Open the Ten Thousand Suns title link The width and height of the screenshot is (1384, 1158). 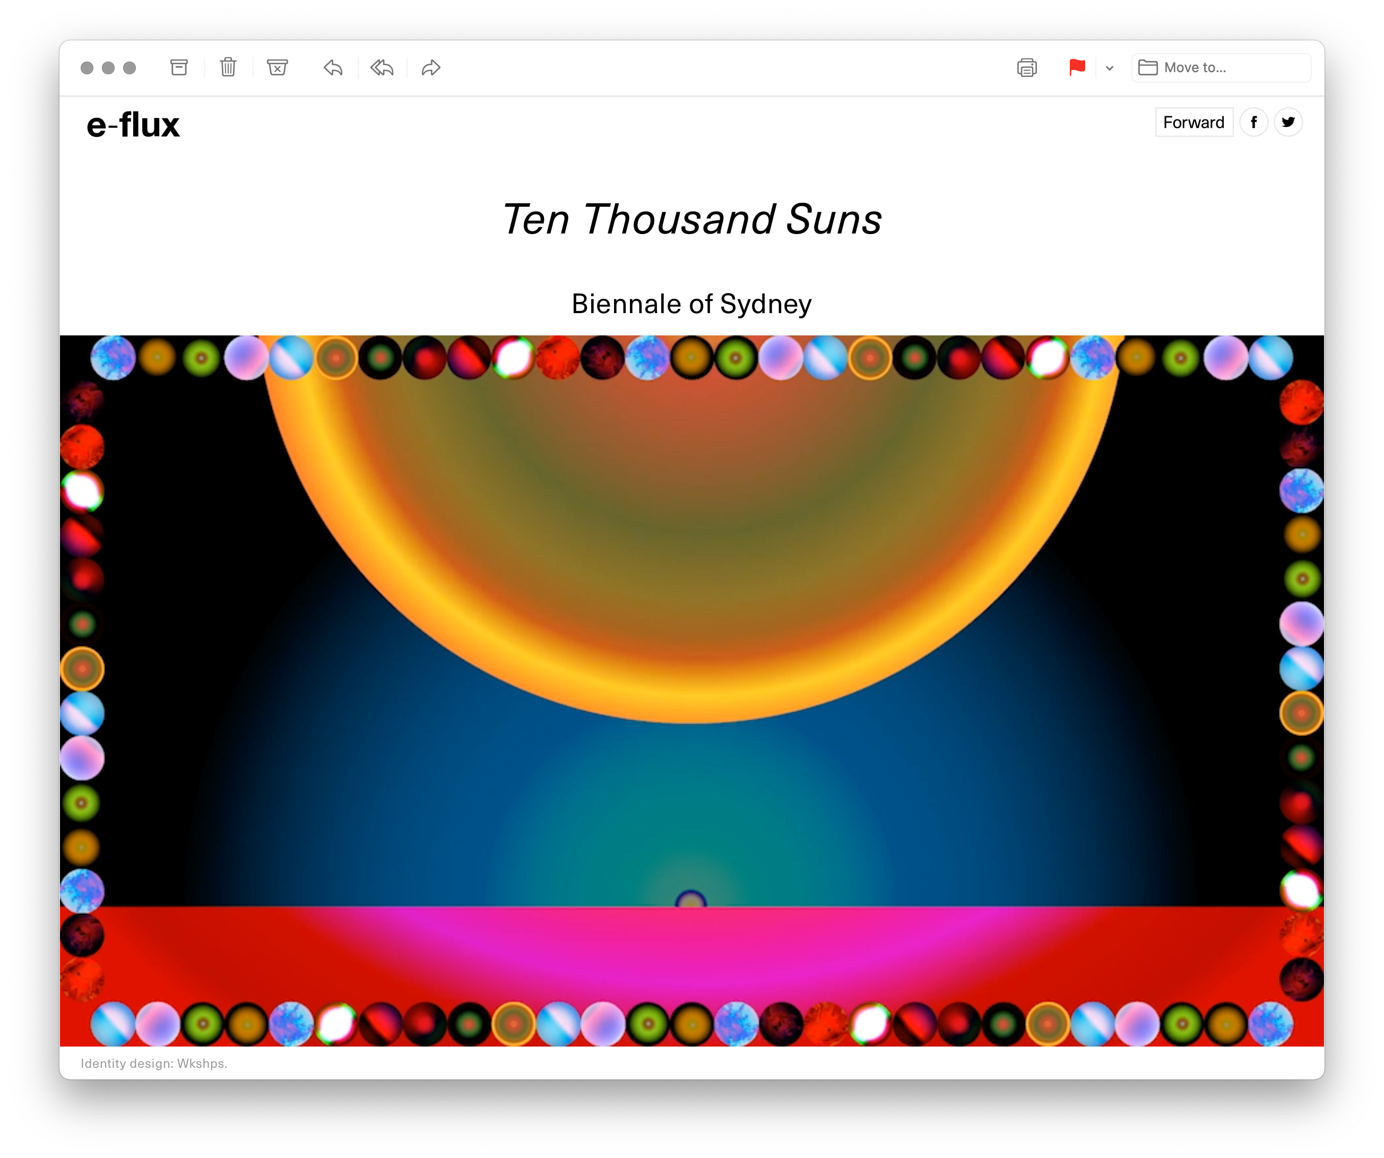point(691,219)
